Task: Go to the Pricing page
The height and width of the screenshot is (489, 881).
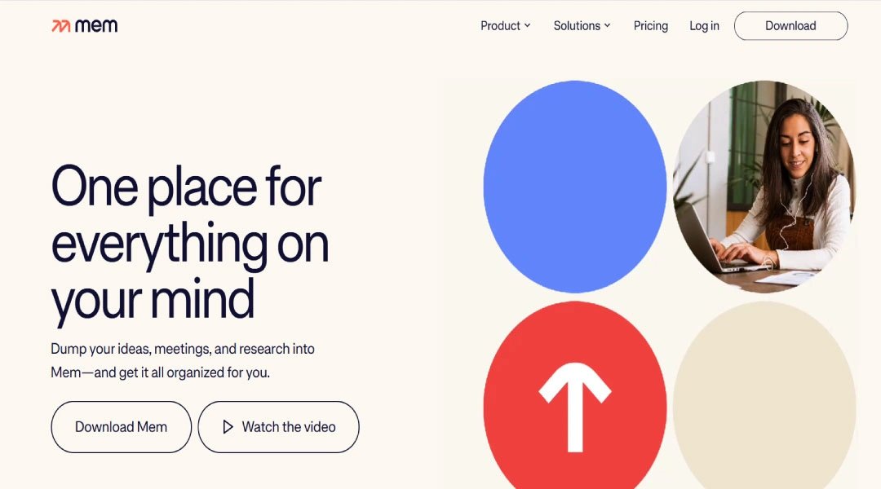Action: coord(651,26)
